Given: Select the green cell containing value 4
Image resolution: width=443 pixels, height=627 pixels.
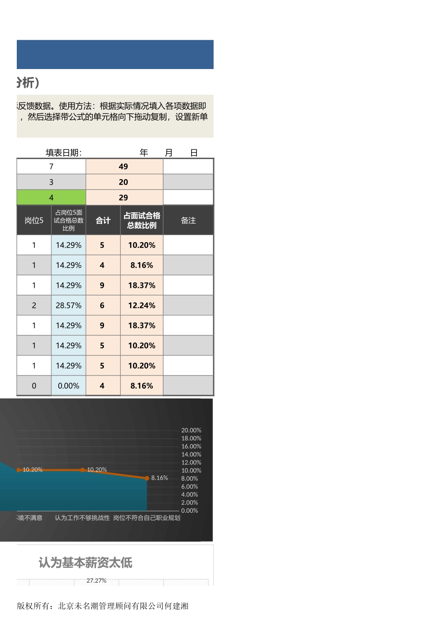Looking at the screenshot, I should pos(51,197).
